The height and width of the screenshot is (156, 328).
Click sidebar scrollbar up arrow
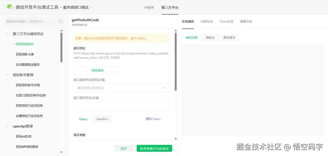(x=61, y=31)
